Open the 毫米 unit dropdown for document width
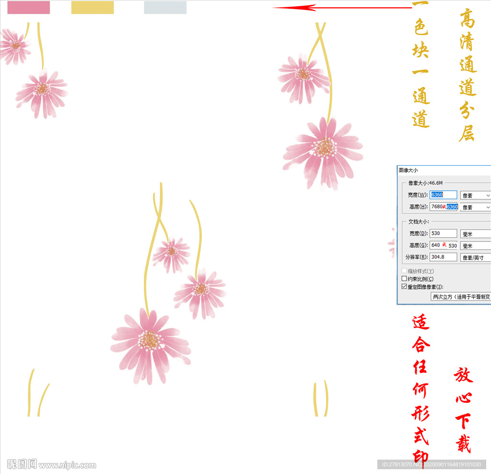 [475, 233]
